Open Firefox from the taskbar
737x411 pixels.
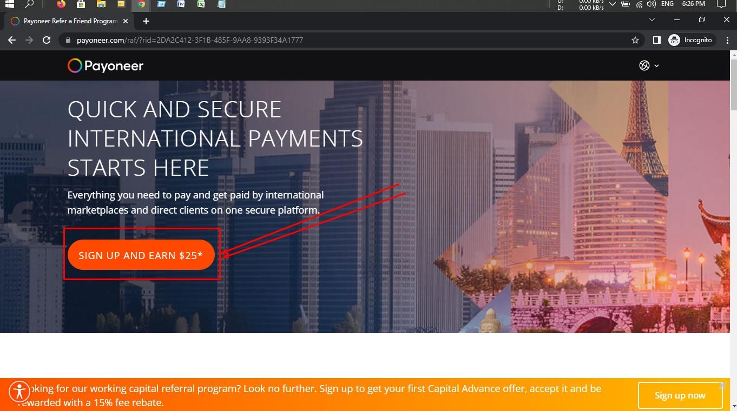click(x=61, y=4)
